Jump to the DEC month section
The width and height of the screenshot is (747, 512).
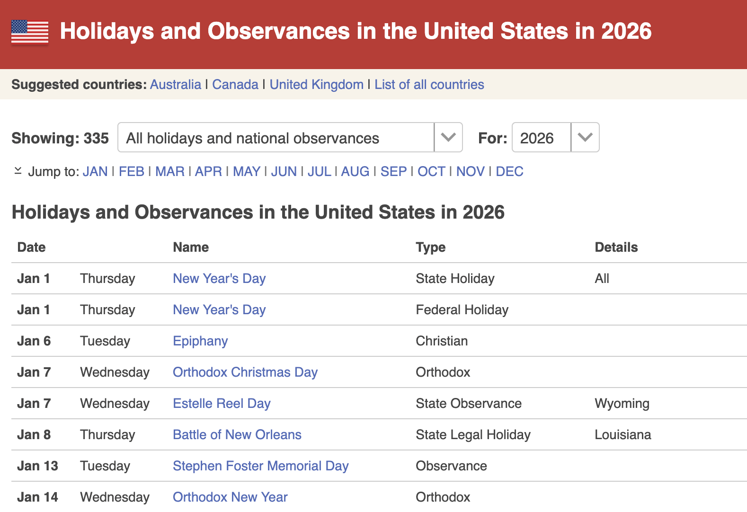coord(509,171)
